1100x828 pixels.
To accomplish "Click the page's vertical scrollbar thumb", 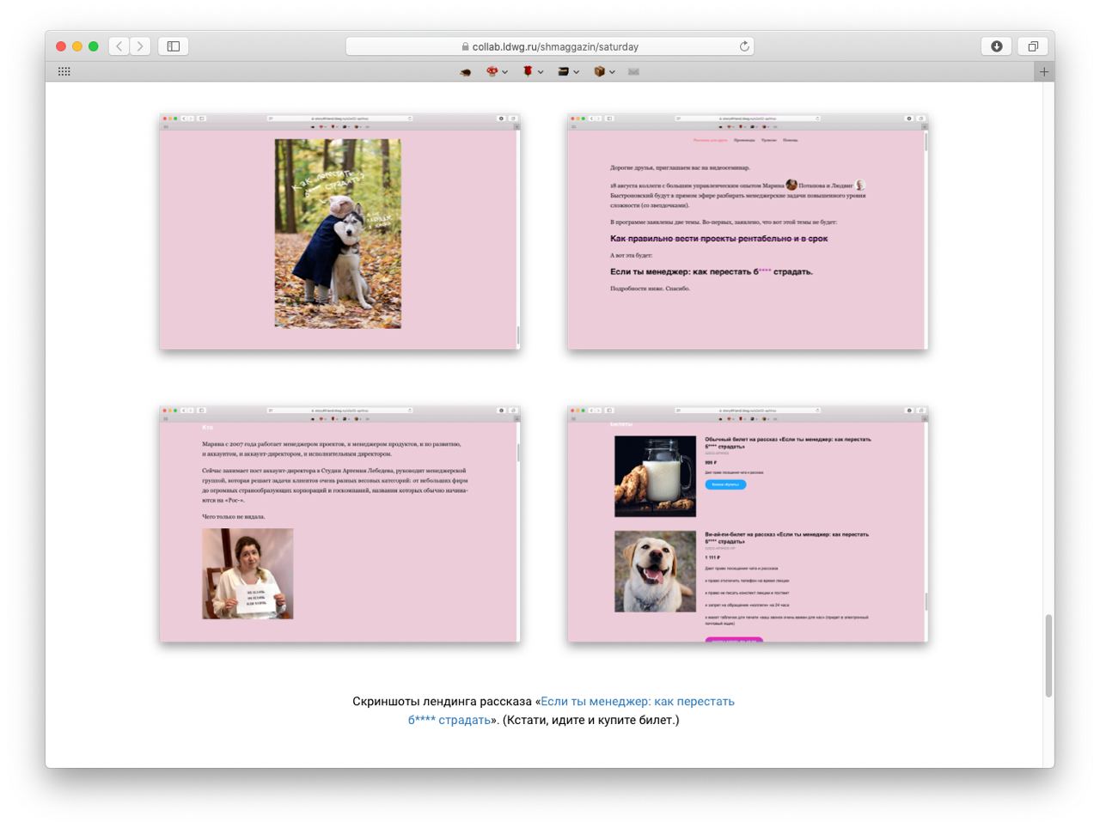I will point(1048,656).
